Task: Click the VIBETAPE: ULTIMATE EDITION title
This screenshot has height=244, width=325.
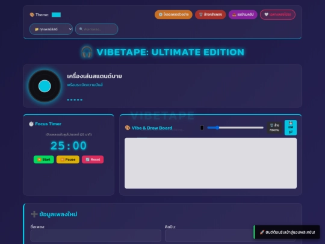Action: coord(170,52)
